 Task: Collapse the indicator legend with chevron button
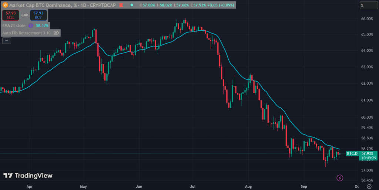coord(7,41)
